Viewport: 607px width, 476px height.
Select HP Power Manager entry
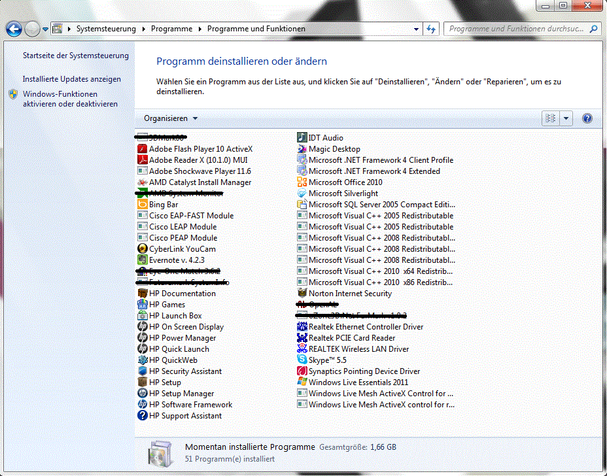pyautogui.click(x=177, y=338)
